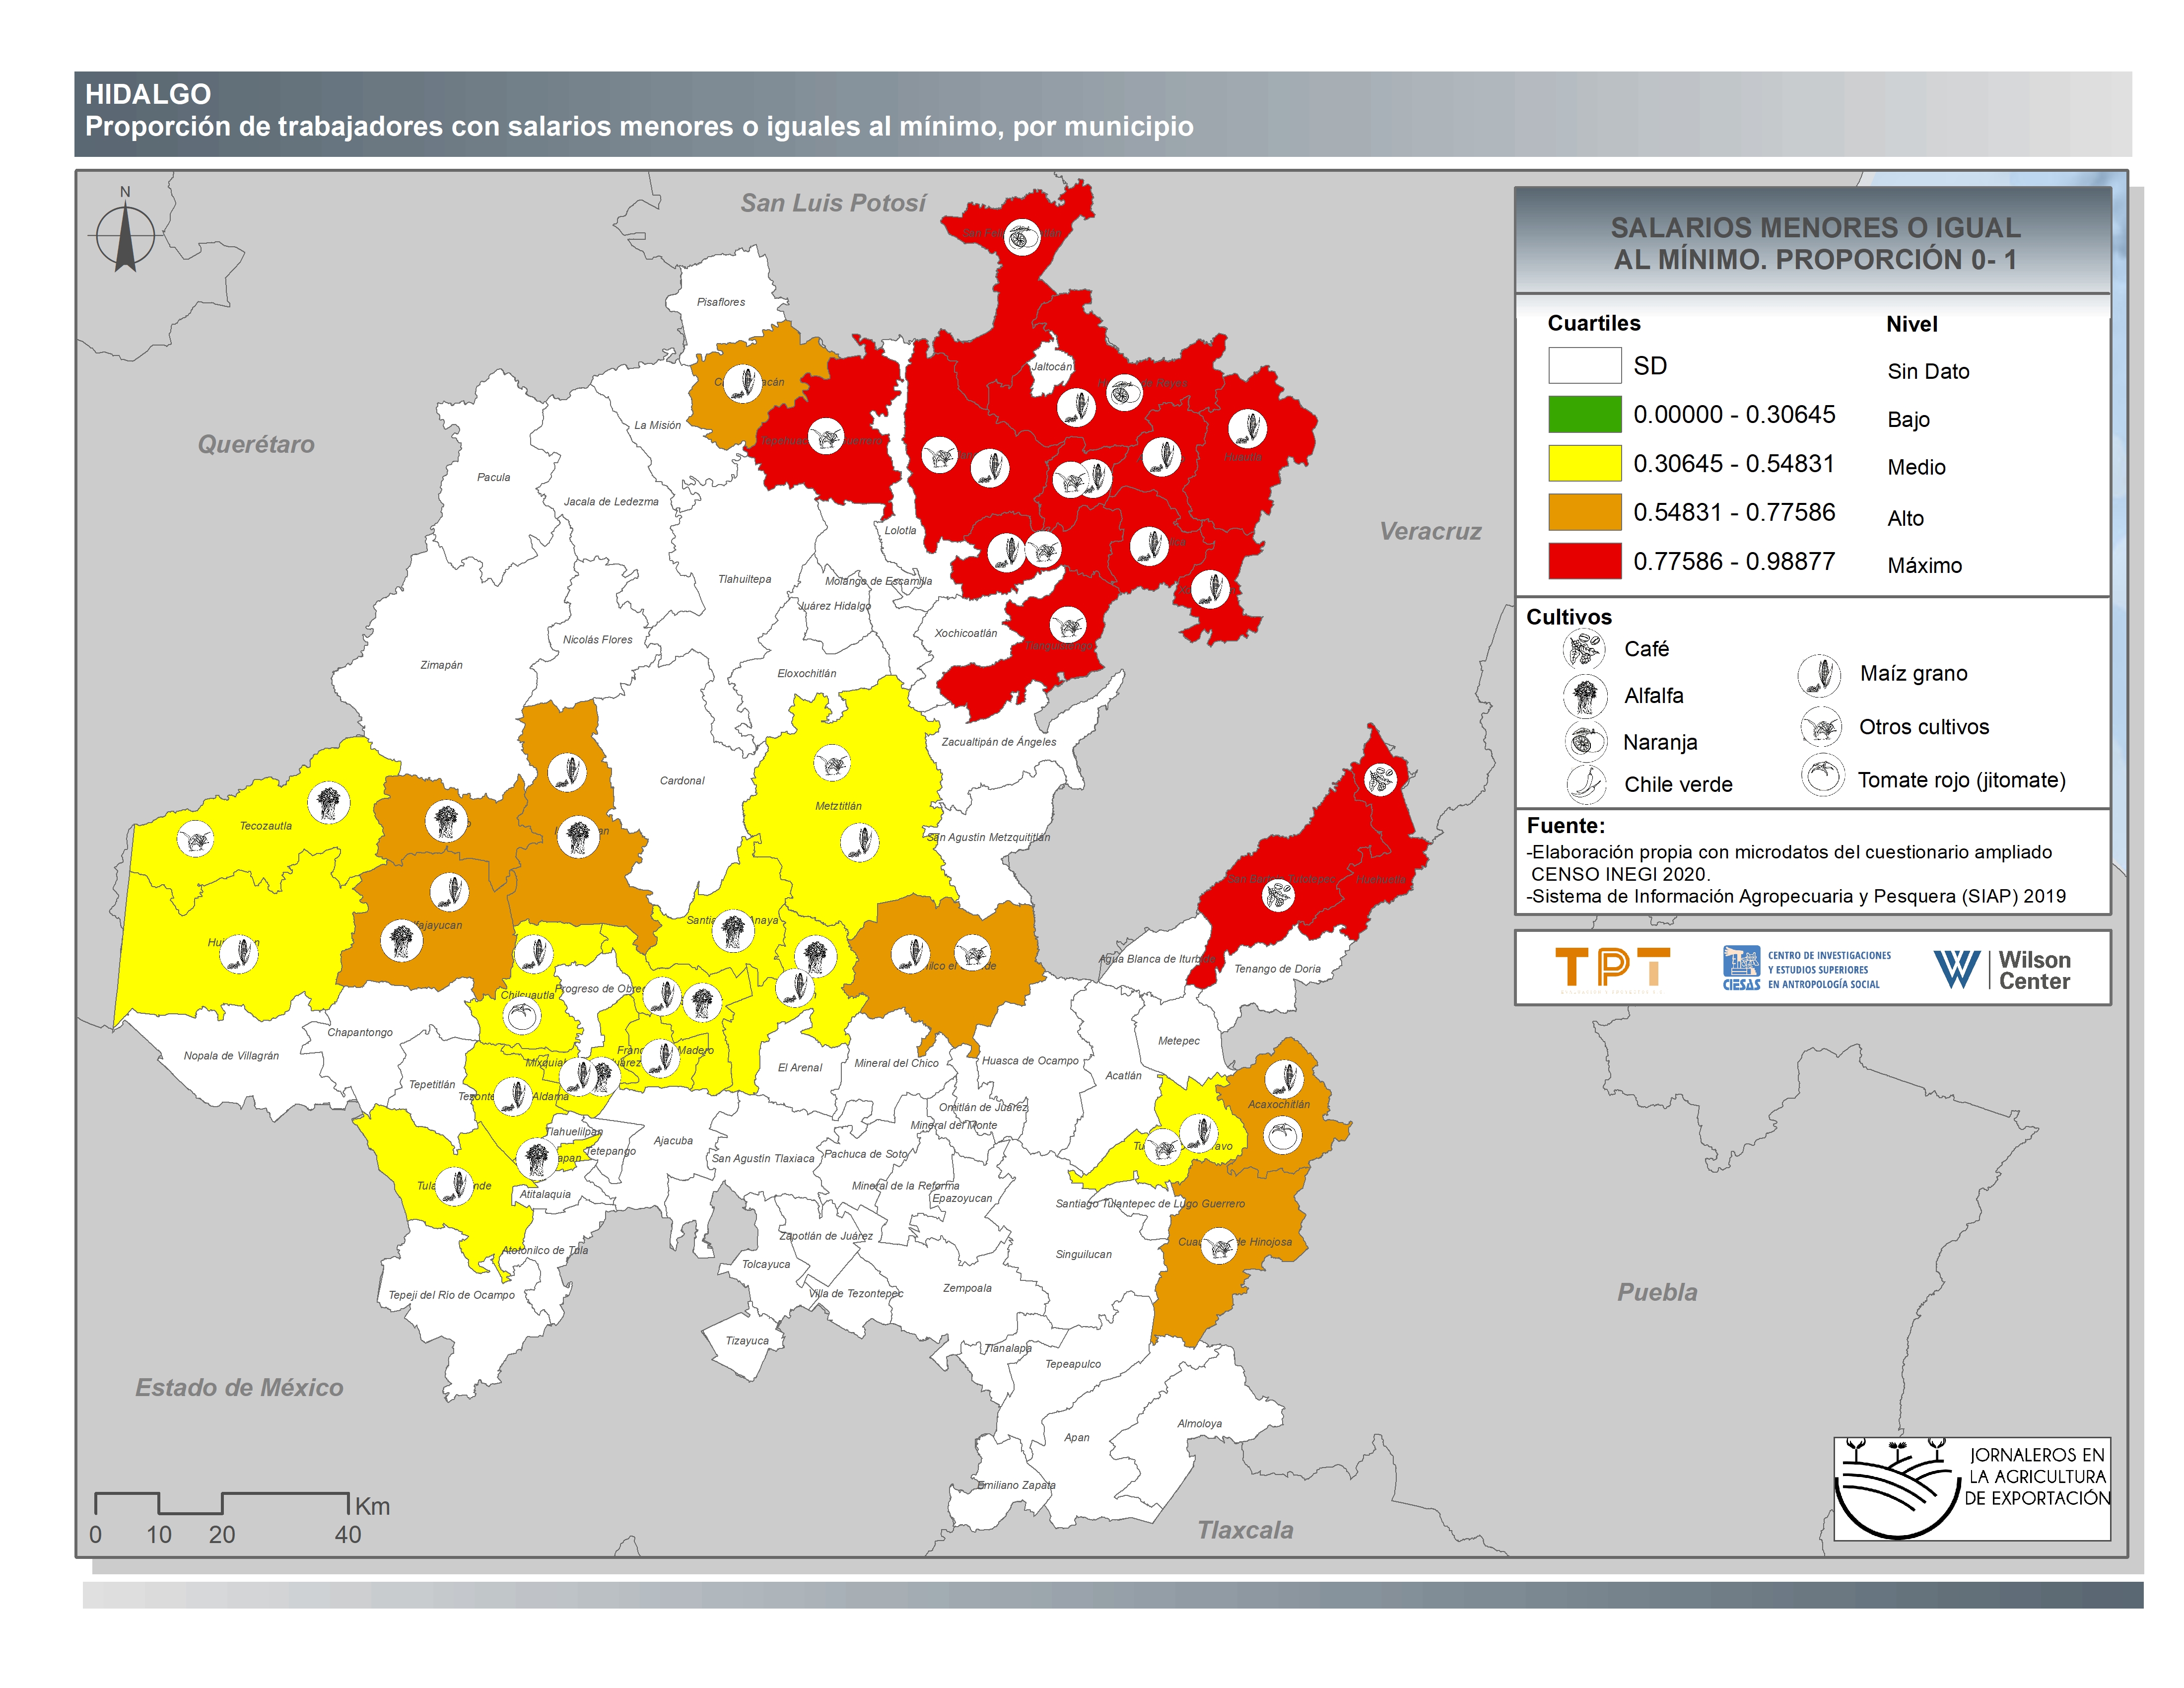
Task: Click the red Máximo quartile swatch
Action: click(1584, 561)
